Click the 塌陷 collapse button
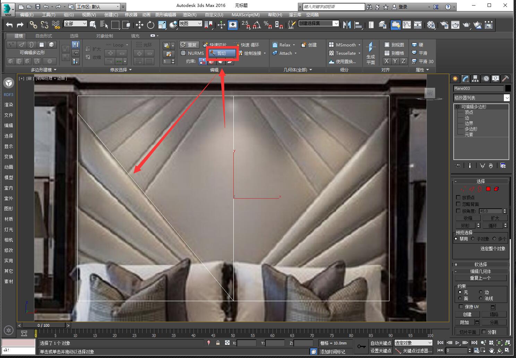The height and width of the screenshot is (358, 516). tap(494, 314)
